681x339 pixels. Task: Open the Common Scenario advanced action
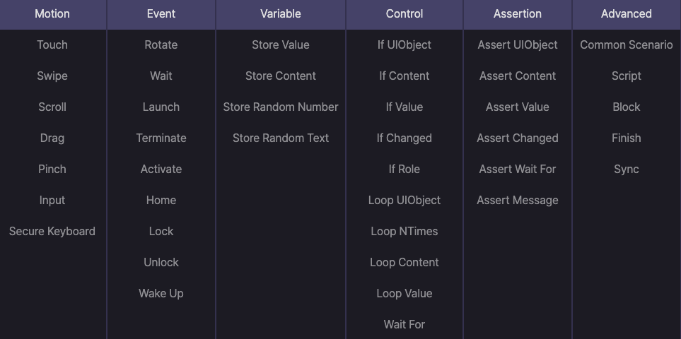tap(627, 44)
